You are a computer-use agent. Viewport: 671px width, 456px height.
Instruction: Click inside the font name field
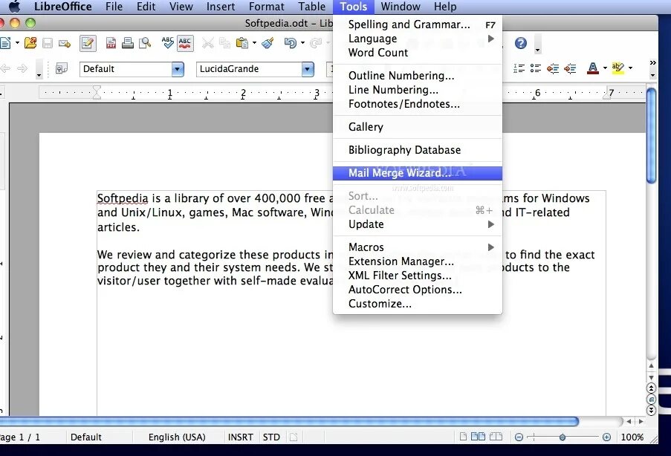(x=249, y=69)
